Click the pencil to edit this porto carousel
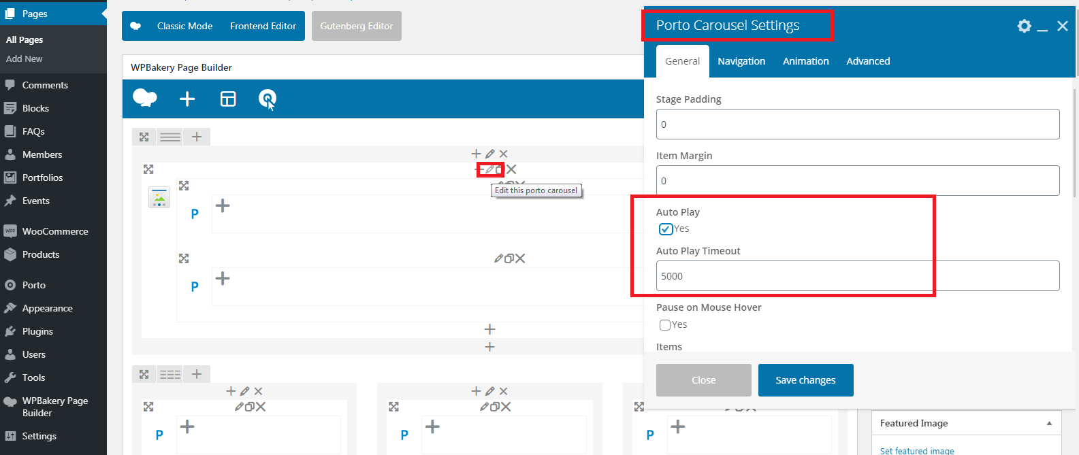The image size is (1079, 455). [489, 169]
